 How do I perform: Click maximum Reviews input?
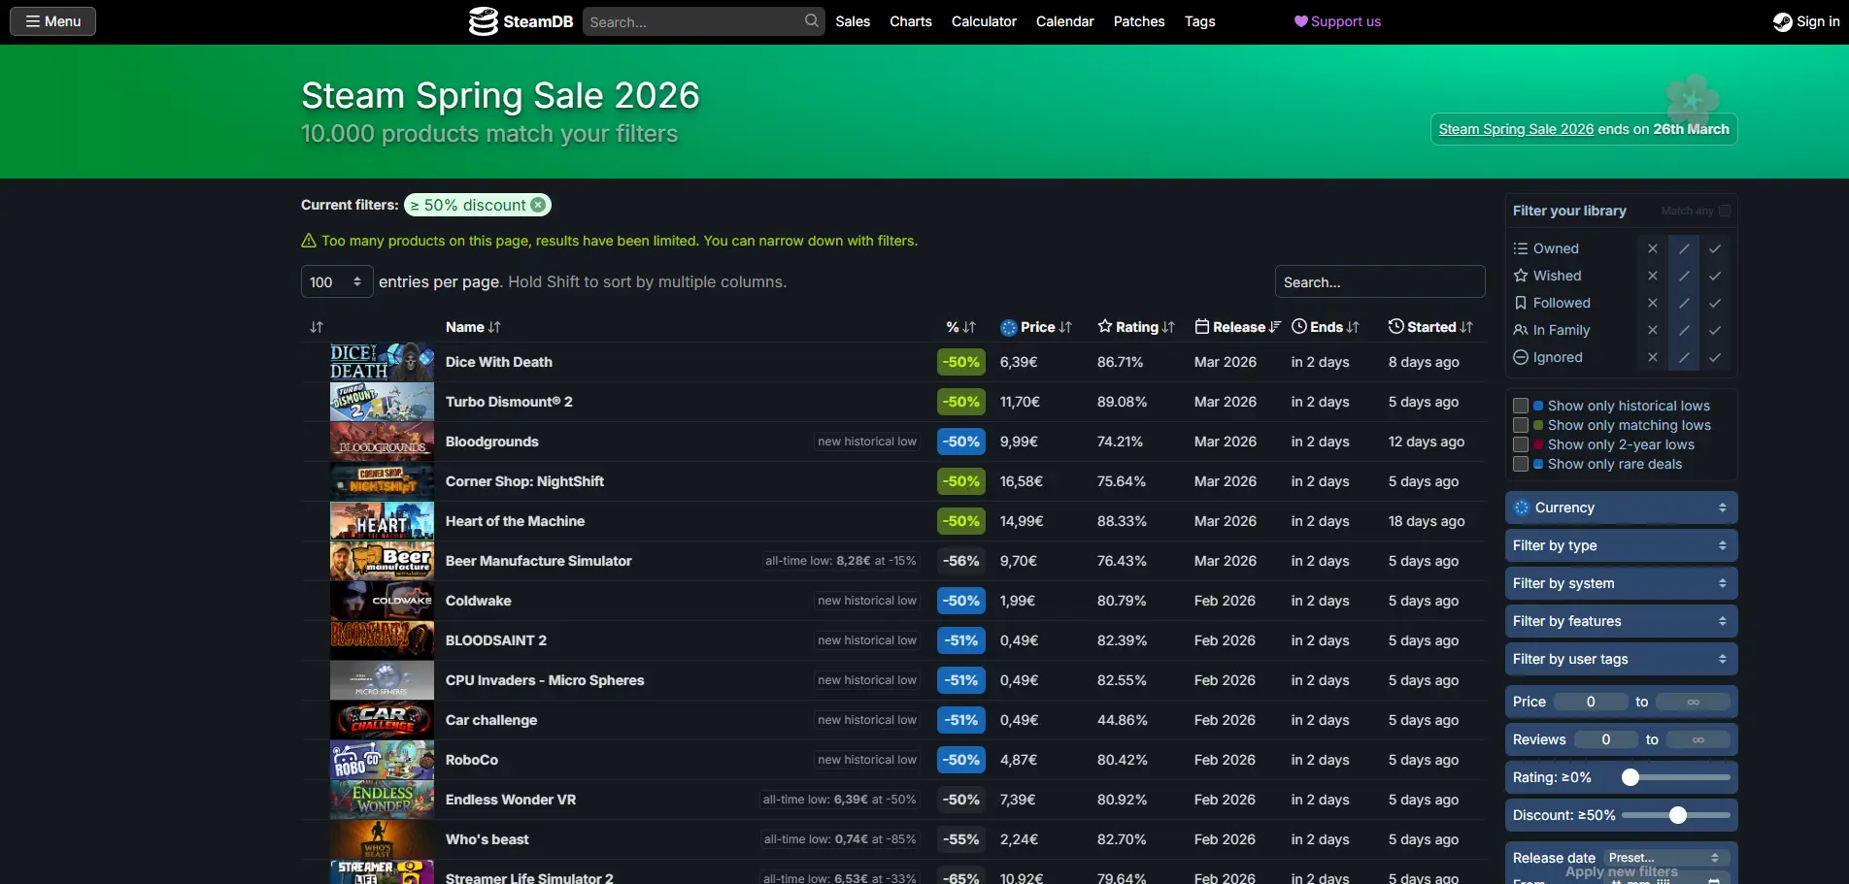coord(1698,739)
